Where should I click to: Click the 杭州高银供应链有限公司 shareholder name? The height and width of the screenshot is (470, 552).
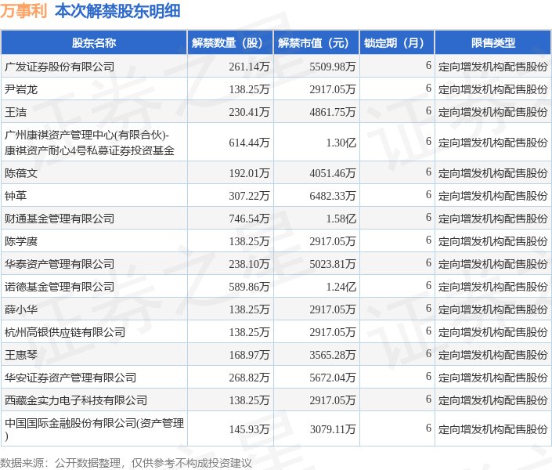point(65,332)
